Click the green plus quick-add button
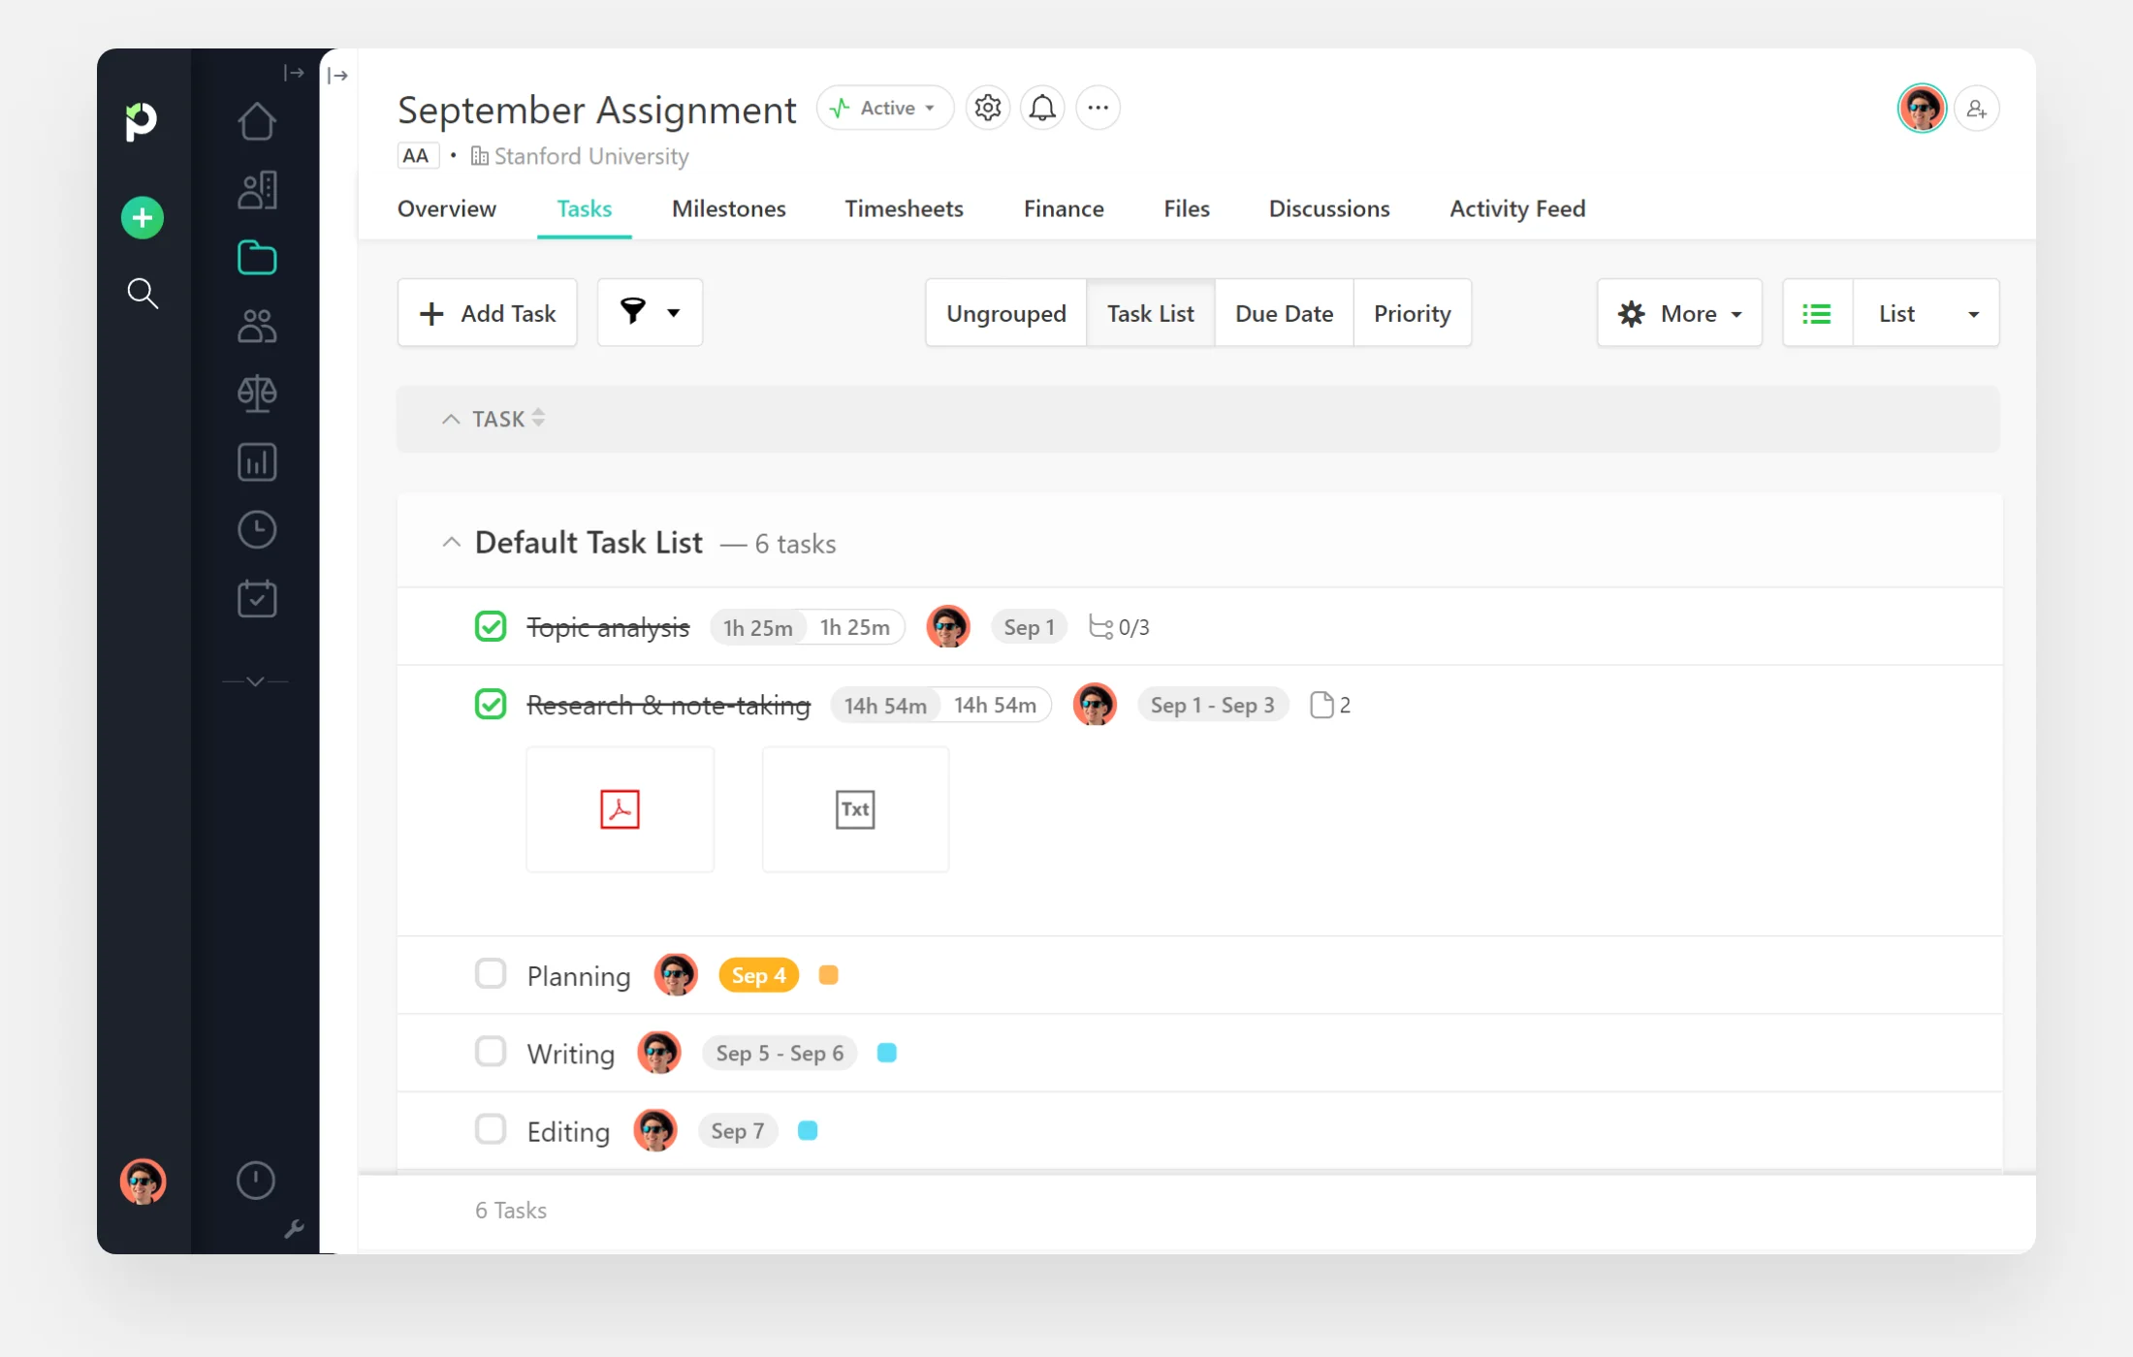Viewport: 2133px width, 1357px height. click(x=143, y=217)
